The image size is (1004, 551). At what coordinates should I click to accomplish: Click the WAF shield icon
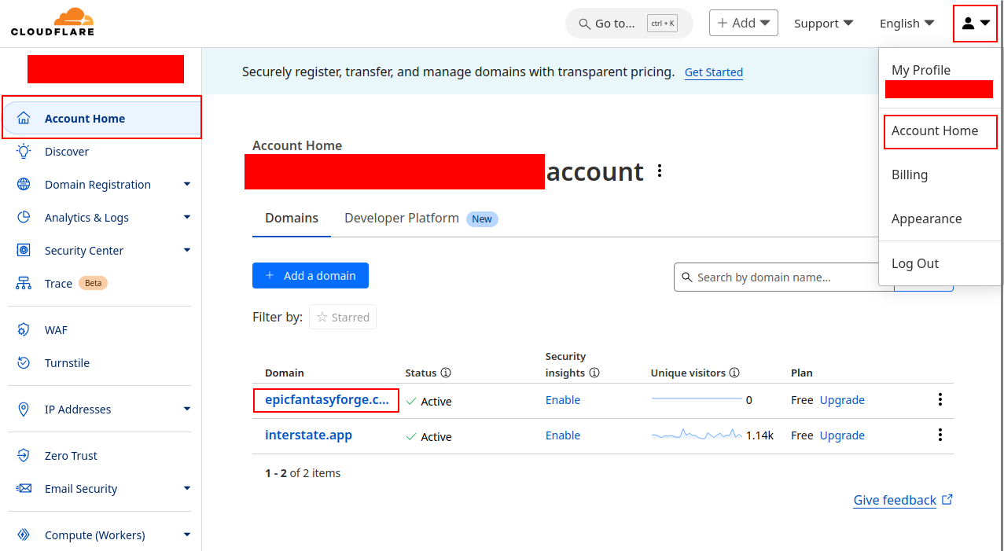pos(24,330)
